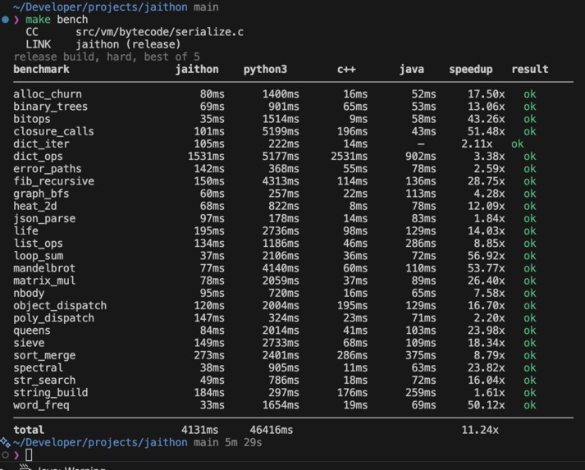Image resolution: width=585 pixels, height=470 pixels.
Task: Click the 'spectral' benchmark name
Action: [38, 367]
